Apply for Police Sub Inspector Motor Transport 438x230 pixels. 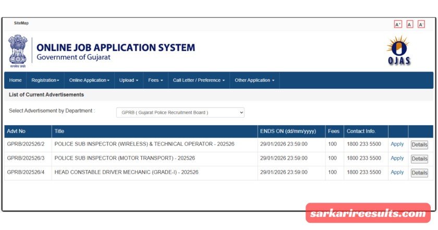coord(397,159)
